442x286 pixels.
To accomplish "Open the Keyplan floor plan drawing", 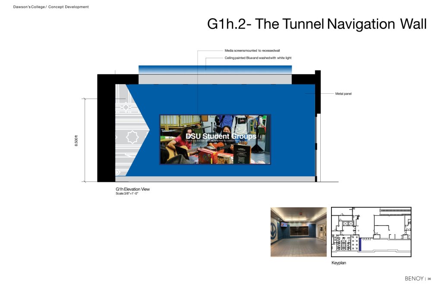I will 371,232.
